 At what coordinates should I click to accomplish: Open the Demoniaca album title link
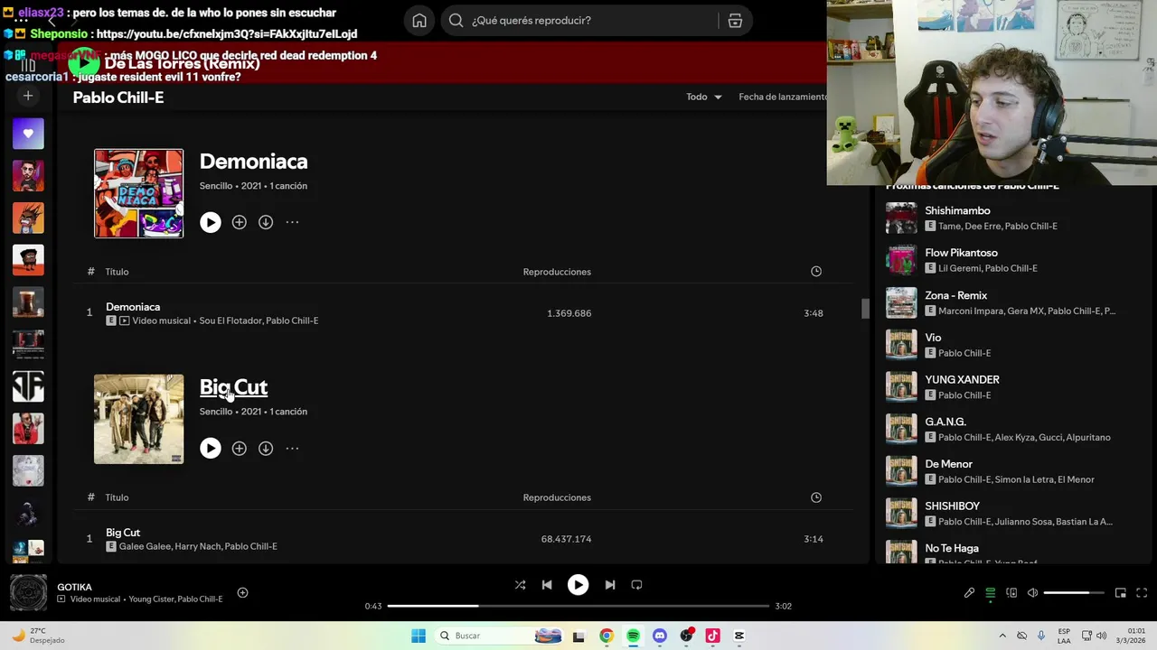pyautogui.click(x=253, y=162)
